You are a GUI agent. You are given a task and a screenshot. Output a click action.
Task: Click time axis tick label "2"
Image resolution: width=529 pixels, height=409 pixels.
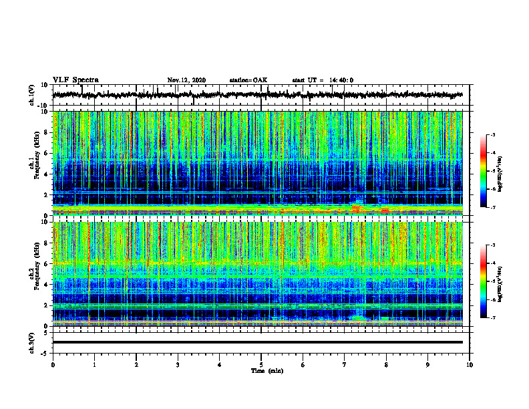pos(136,365)
